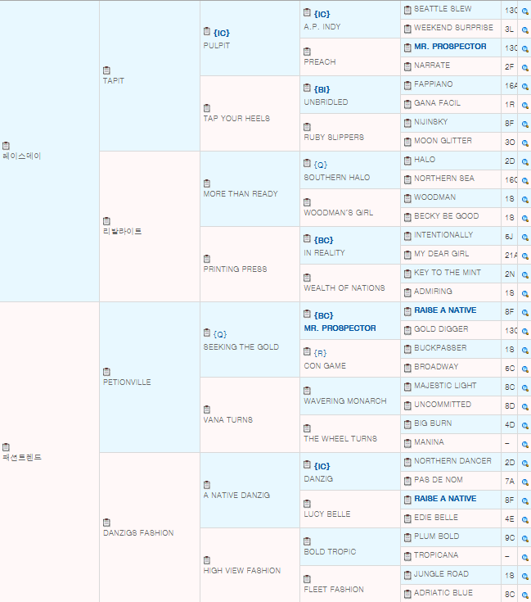The image size is (531, 602).
Task: Click the clipboard icon next to BUCKPASSER
Action: click(407, 348)
